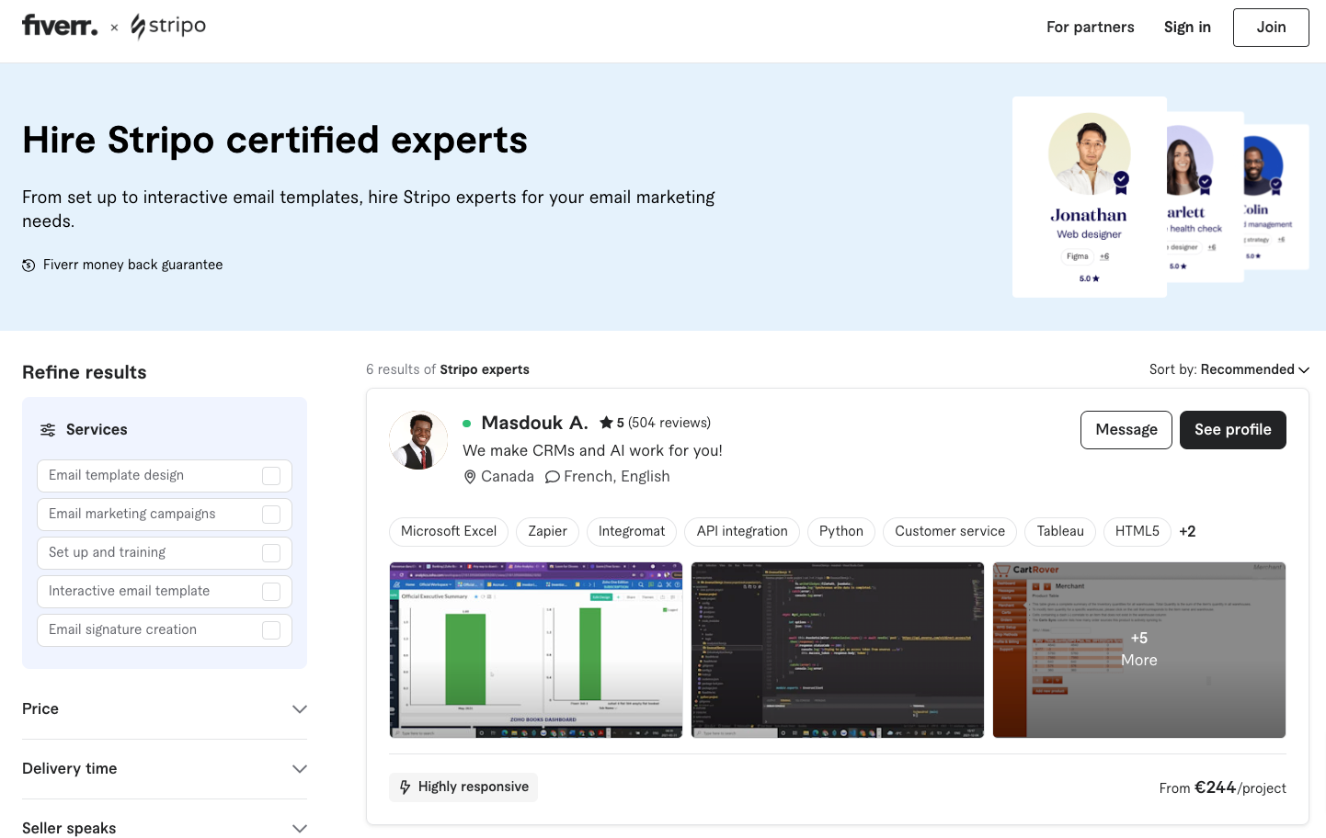Click the money back guarantee icon
1326x838 pixels.
[x=29, y=266]
